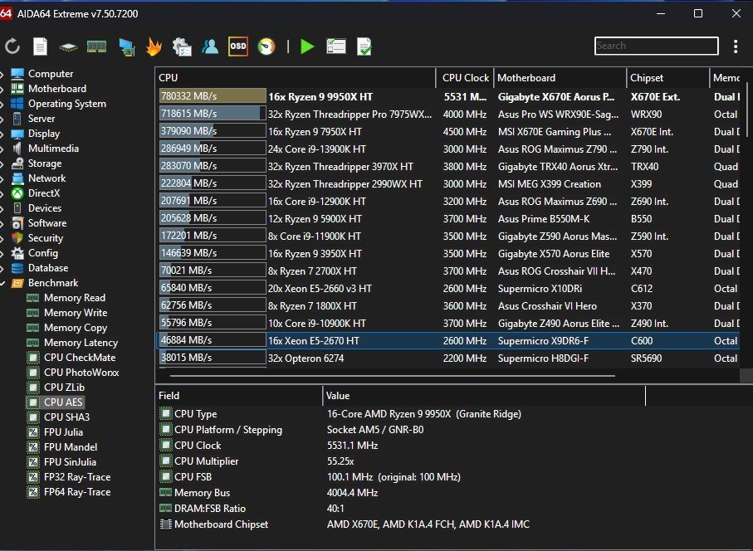
Task: Open the FPU Julia benchmark
Action: click(x=63, y=432)
